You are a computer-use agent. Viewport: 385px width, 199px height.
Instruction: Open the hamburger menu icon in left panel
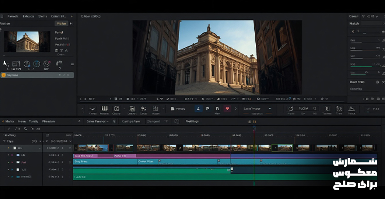[72, 64]
